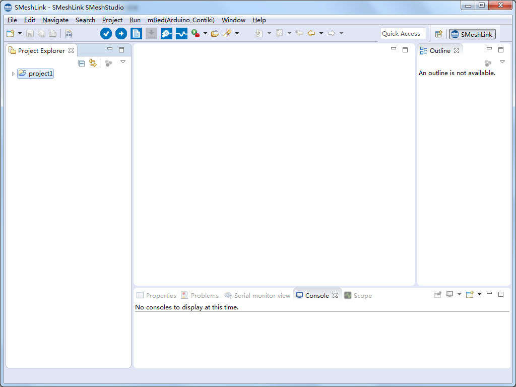Click the Last Edit Location icon
The image size is (516, 387).
tap(299, 33)
